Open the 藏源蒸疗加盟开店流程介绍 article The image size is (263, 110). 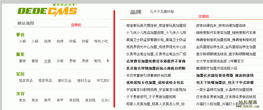217,68
